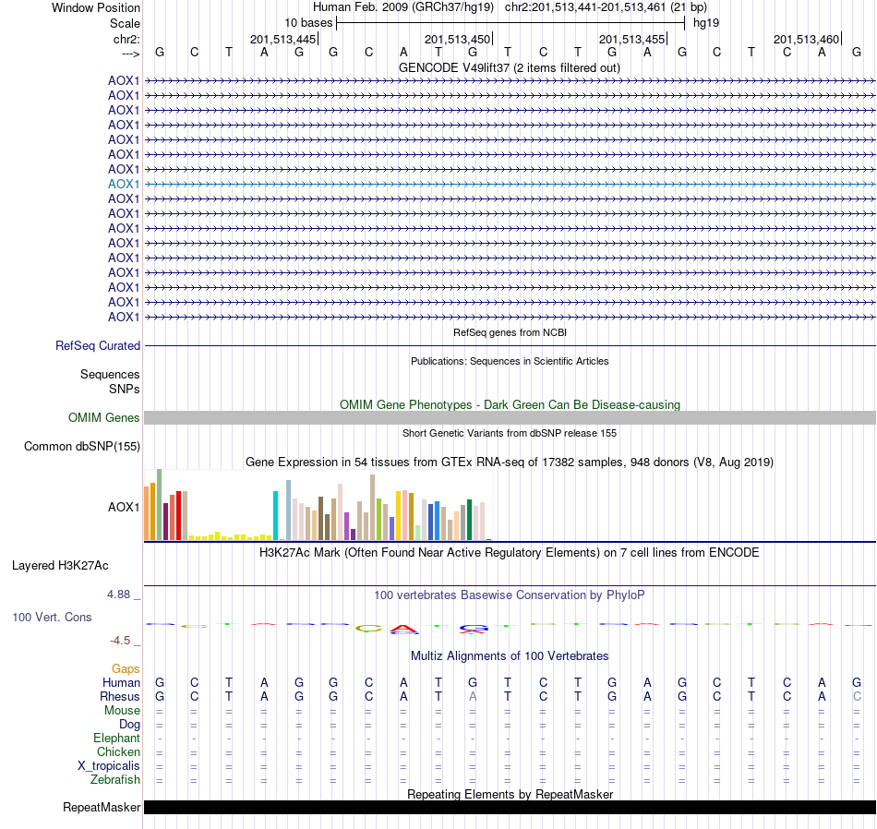Screen dimensions: 877x829
Task: Click the 10 bases scale bar label
Action: [x=308, y=23]
